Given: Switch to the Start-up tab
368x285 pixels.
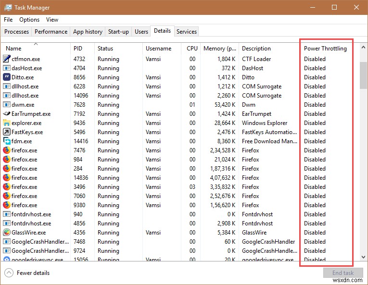Looking at the screenshot, I should (118, 31).
